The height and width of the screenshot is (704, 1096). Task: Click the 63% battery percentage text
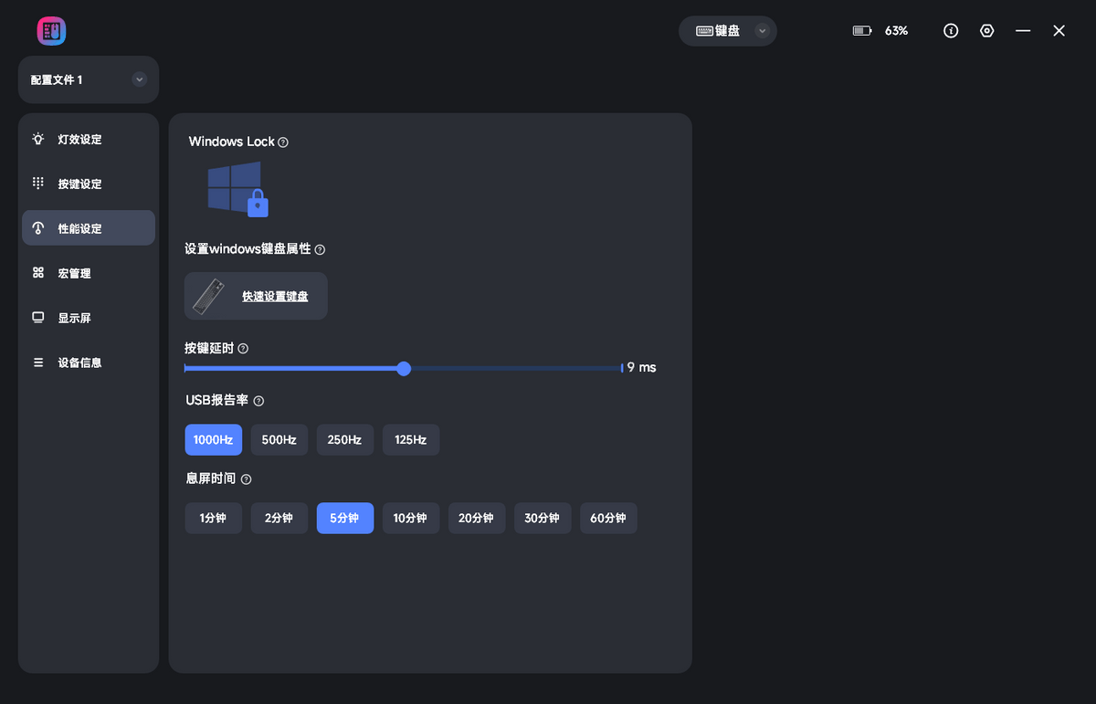(896, 31)
